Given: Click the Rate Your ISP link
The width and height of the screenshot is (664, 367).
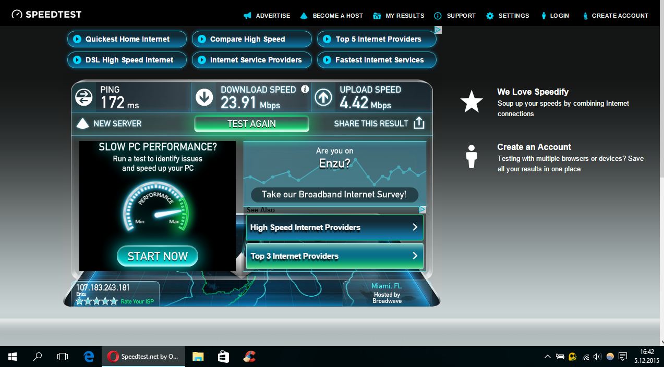Looking at the screenshot, I should (x=137, y=301).
